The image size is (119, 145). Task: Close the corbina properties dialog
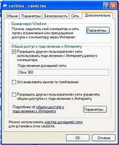(114, 6)
